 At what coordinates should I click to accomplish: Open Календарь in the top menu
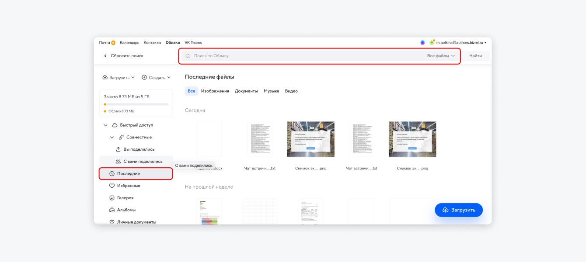pos(129,43)
